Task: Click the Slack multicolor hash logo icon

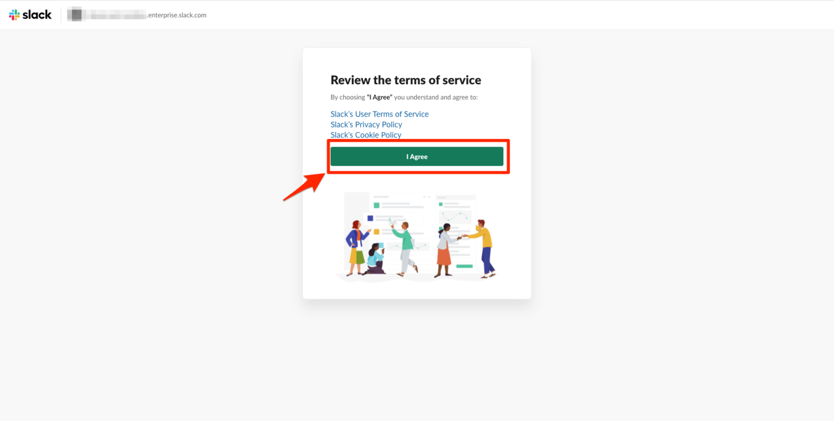Action: pyautogui.click(x=14, y=15)
